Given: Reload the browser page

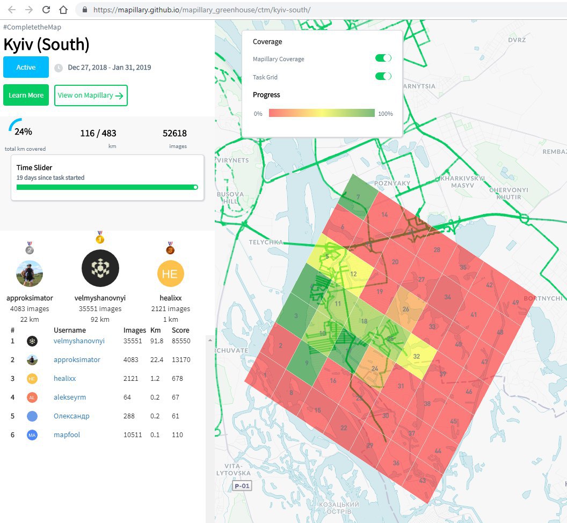Looking at the screenshot, I should pos(46,10).
